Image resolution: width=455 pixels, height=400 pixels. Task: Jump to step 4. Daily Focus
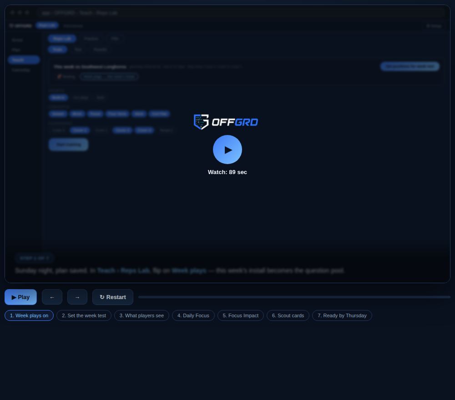(x=193, y=315)
